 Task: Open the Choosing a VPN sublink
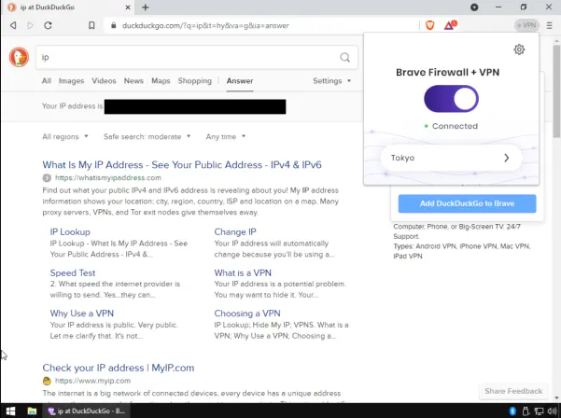click(247, 313)
